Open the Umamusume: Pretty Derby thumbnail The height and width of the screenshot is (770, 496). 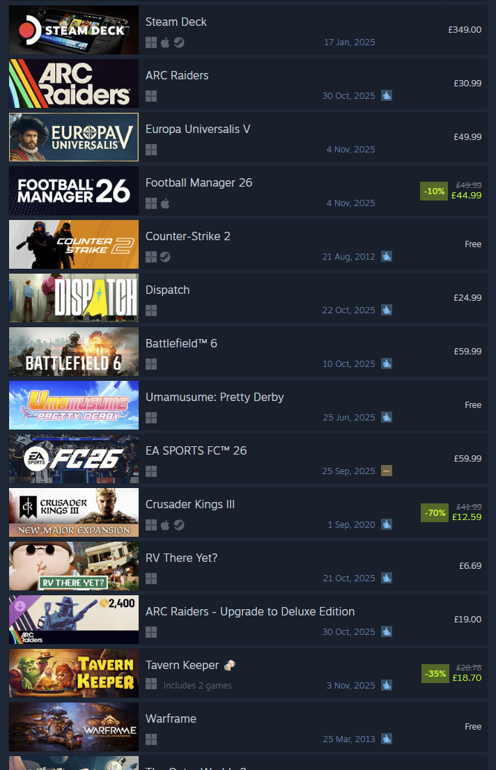(74, 405)
